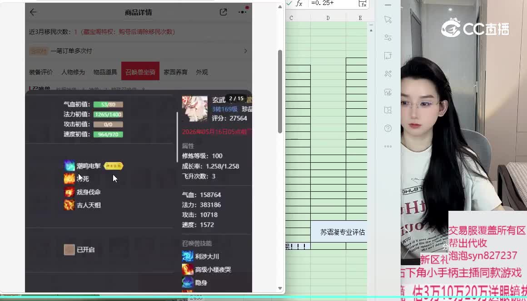Switch to the 外观 tab
The image size is (527, 301).
(202, 72)
